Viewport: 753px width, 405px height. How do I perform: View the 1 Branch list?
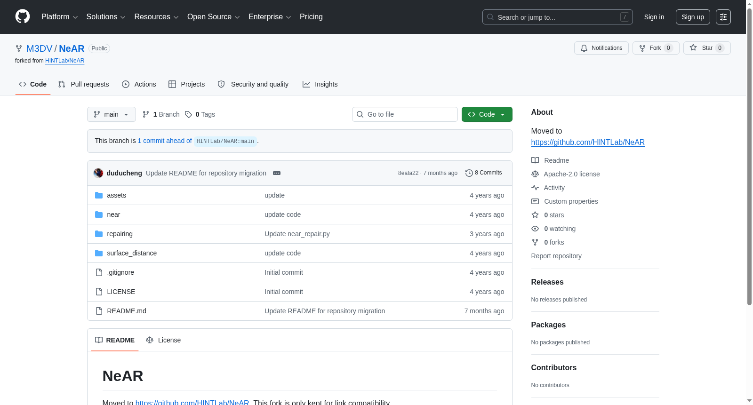point(161,114)
